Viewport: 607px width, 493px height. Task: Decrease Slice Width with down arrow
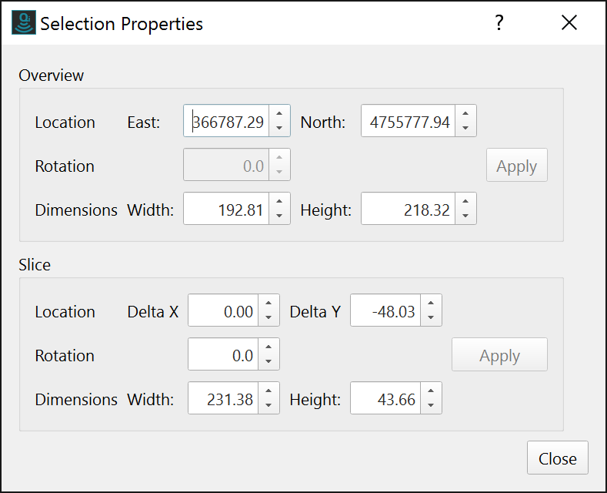pos(268,406)
